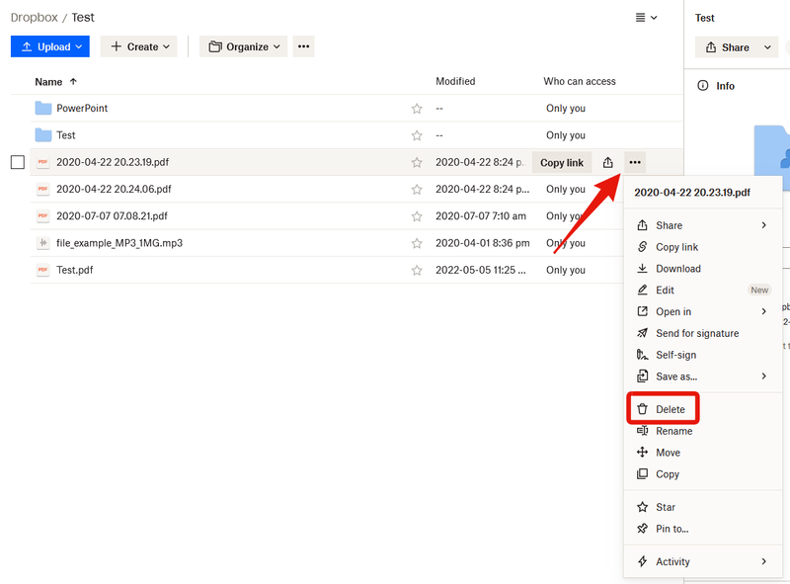
Task: Go to Dropbox in the breadcrumb
Action: (x=34, y=18)
